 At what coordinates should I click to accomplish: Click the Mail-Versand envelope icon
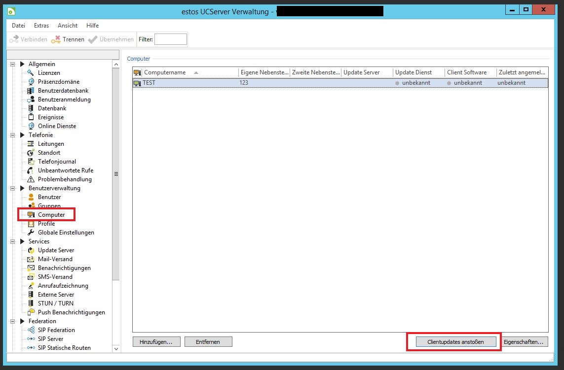tap(31, 259)
